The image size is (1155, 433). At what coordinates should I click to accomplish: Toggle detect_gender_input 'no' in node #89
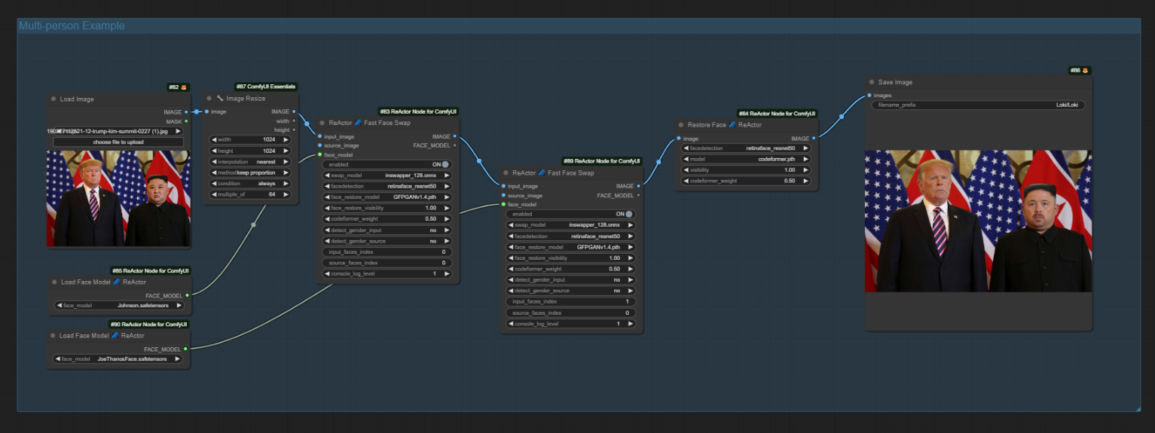click(570, 279)
